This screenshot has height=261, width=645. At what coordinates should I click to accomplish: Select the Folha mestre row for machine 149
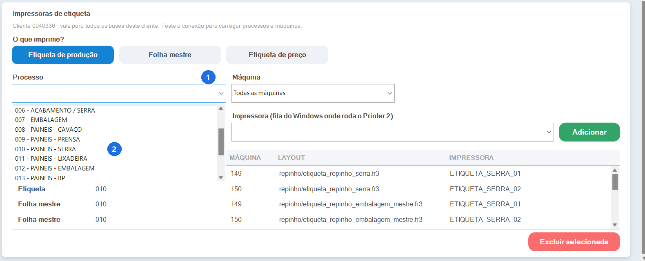(x=311, y=204)
